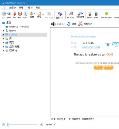Expand the lenovo folder tree node
Screen dimensions: 119x129
(4, 31)
